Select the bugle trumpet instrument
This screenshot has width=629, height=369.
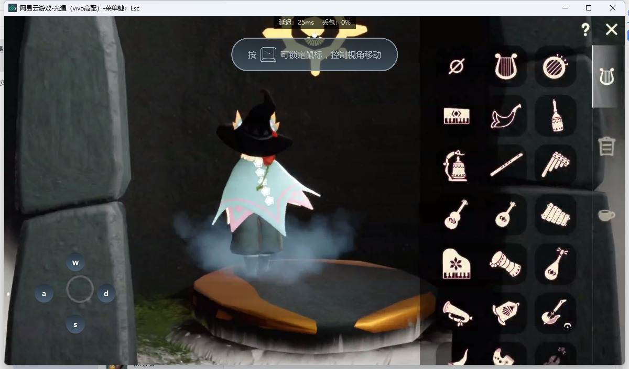[457, 313]
